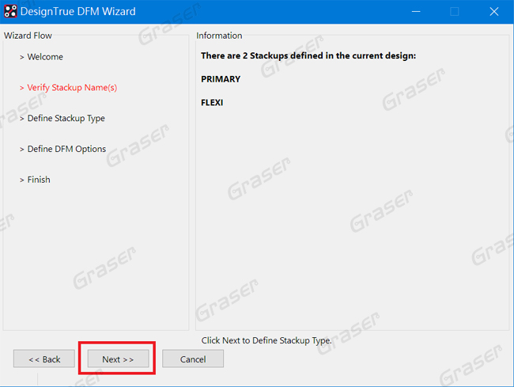
Task: Click the 'There are 2 Stackups defined' heading
Action: point(308,55)
